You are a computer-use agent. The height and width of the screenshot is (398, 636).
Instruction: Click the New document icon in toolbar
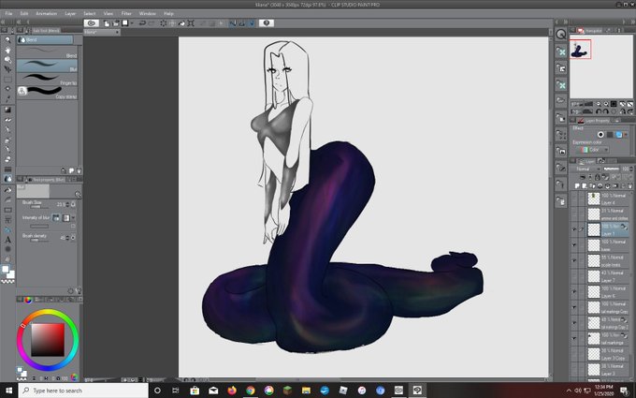pyautogui.click(x=107, y=23)
